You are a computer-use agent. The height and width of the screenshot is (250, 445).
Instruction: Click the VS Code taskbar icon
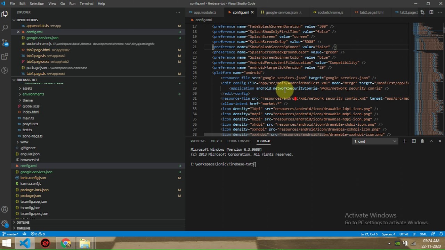coord(25,244)
